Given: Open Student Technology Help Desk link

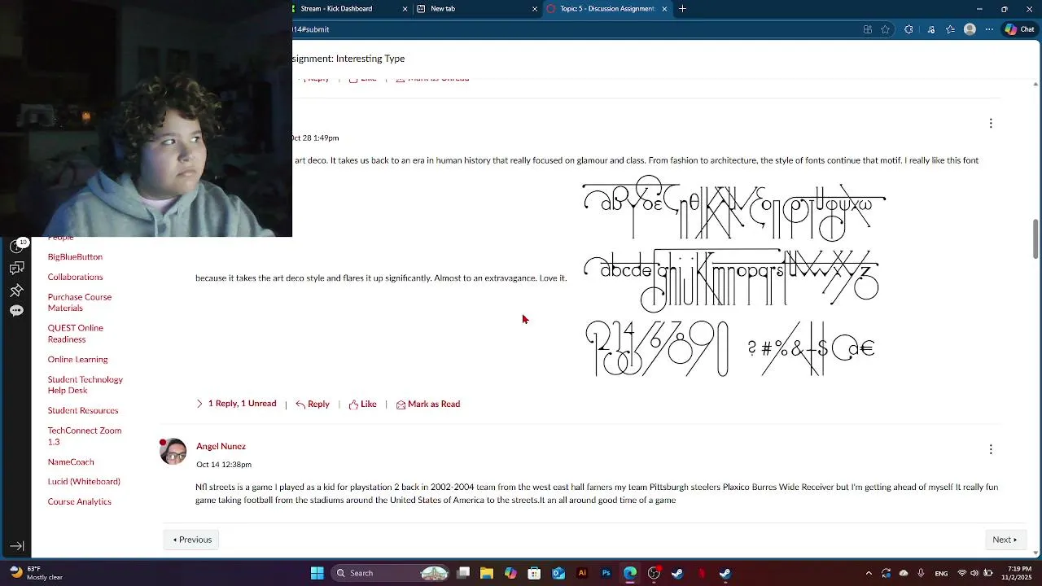Looking at the screenshot, I should click(85, 385).
